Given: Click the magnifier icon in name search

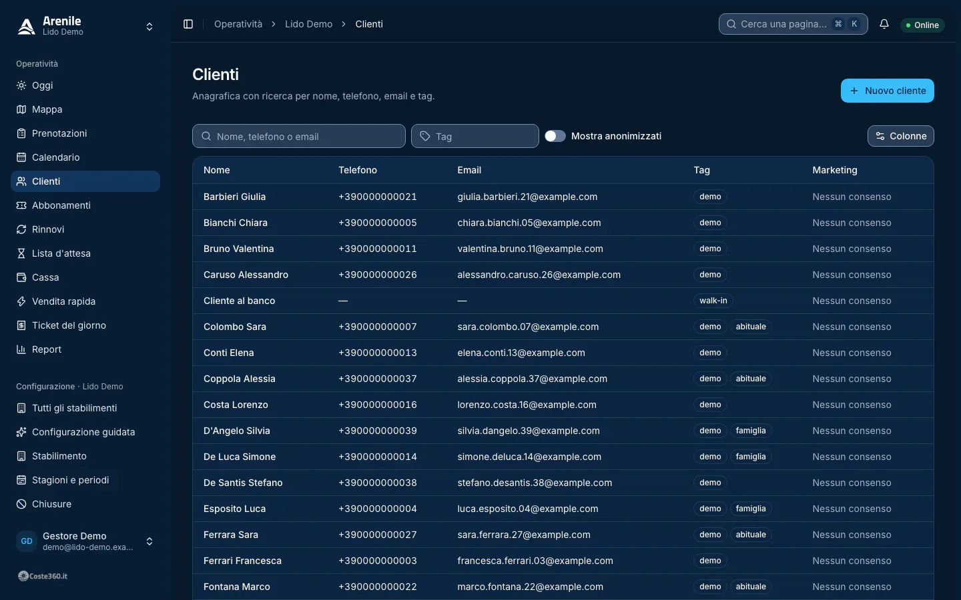Looking at the screenshot, I should (x=206, y=136).
